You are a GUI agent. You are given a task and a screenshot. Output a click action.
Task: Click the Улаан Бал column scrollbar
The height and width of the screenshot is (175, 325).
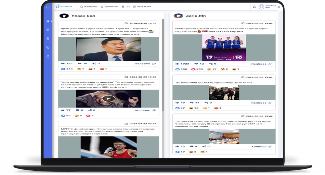point(163,65)
